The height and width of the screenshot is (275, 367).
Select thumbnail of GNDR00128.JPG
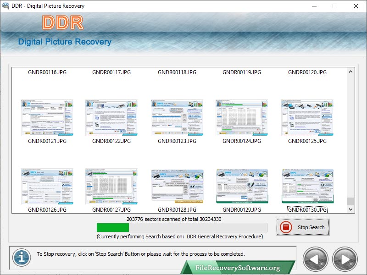177,186
